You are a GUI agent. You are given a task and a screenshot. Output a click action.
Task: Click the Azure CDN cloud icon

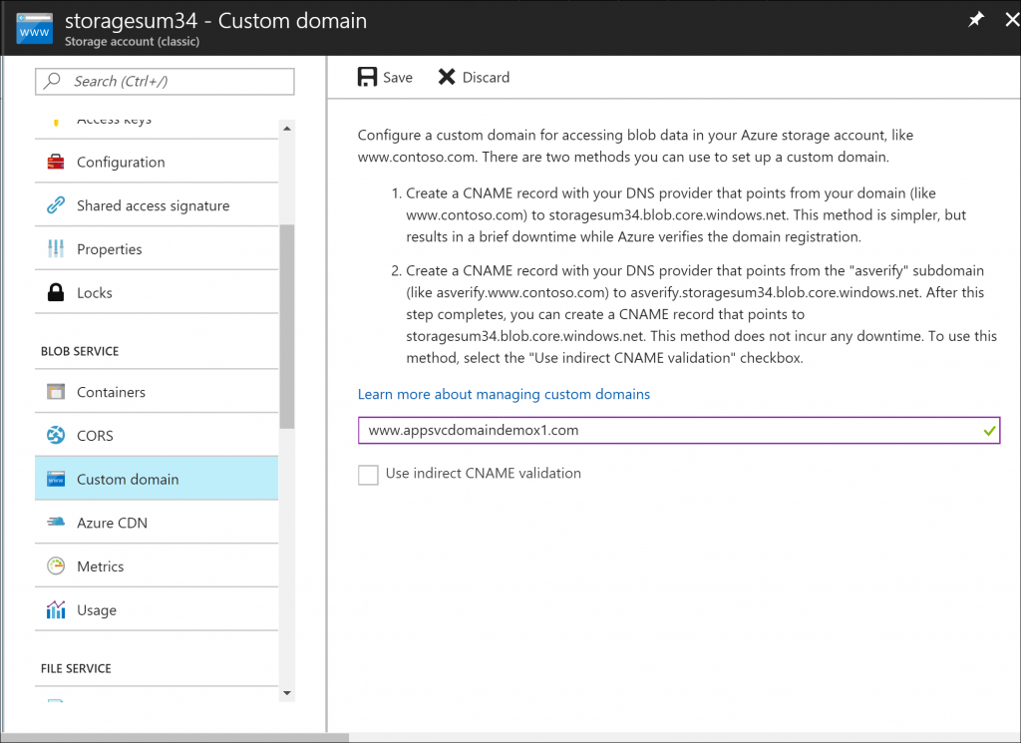pos(56,523)
